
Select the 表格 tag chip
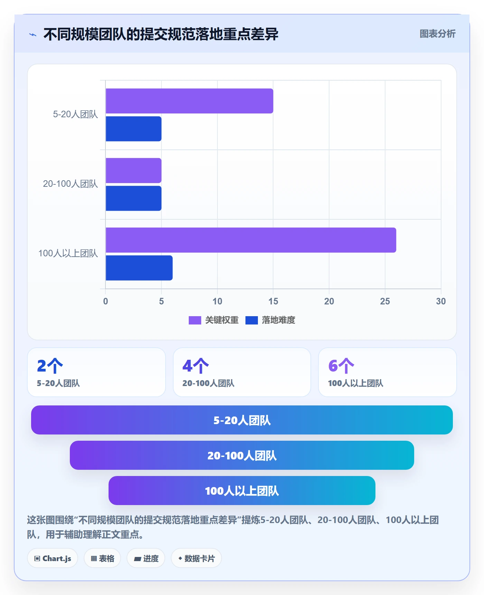102,558
